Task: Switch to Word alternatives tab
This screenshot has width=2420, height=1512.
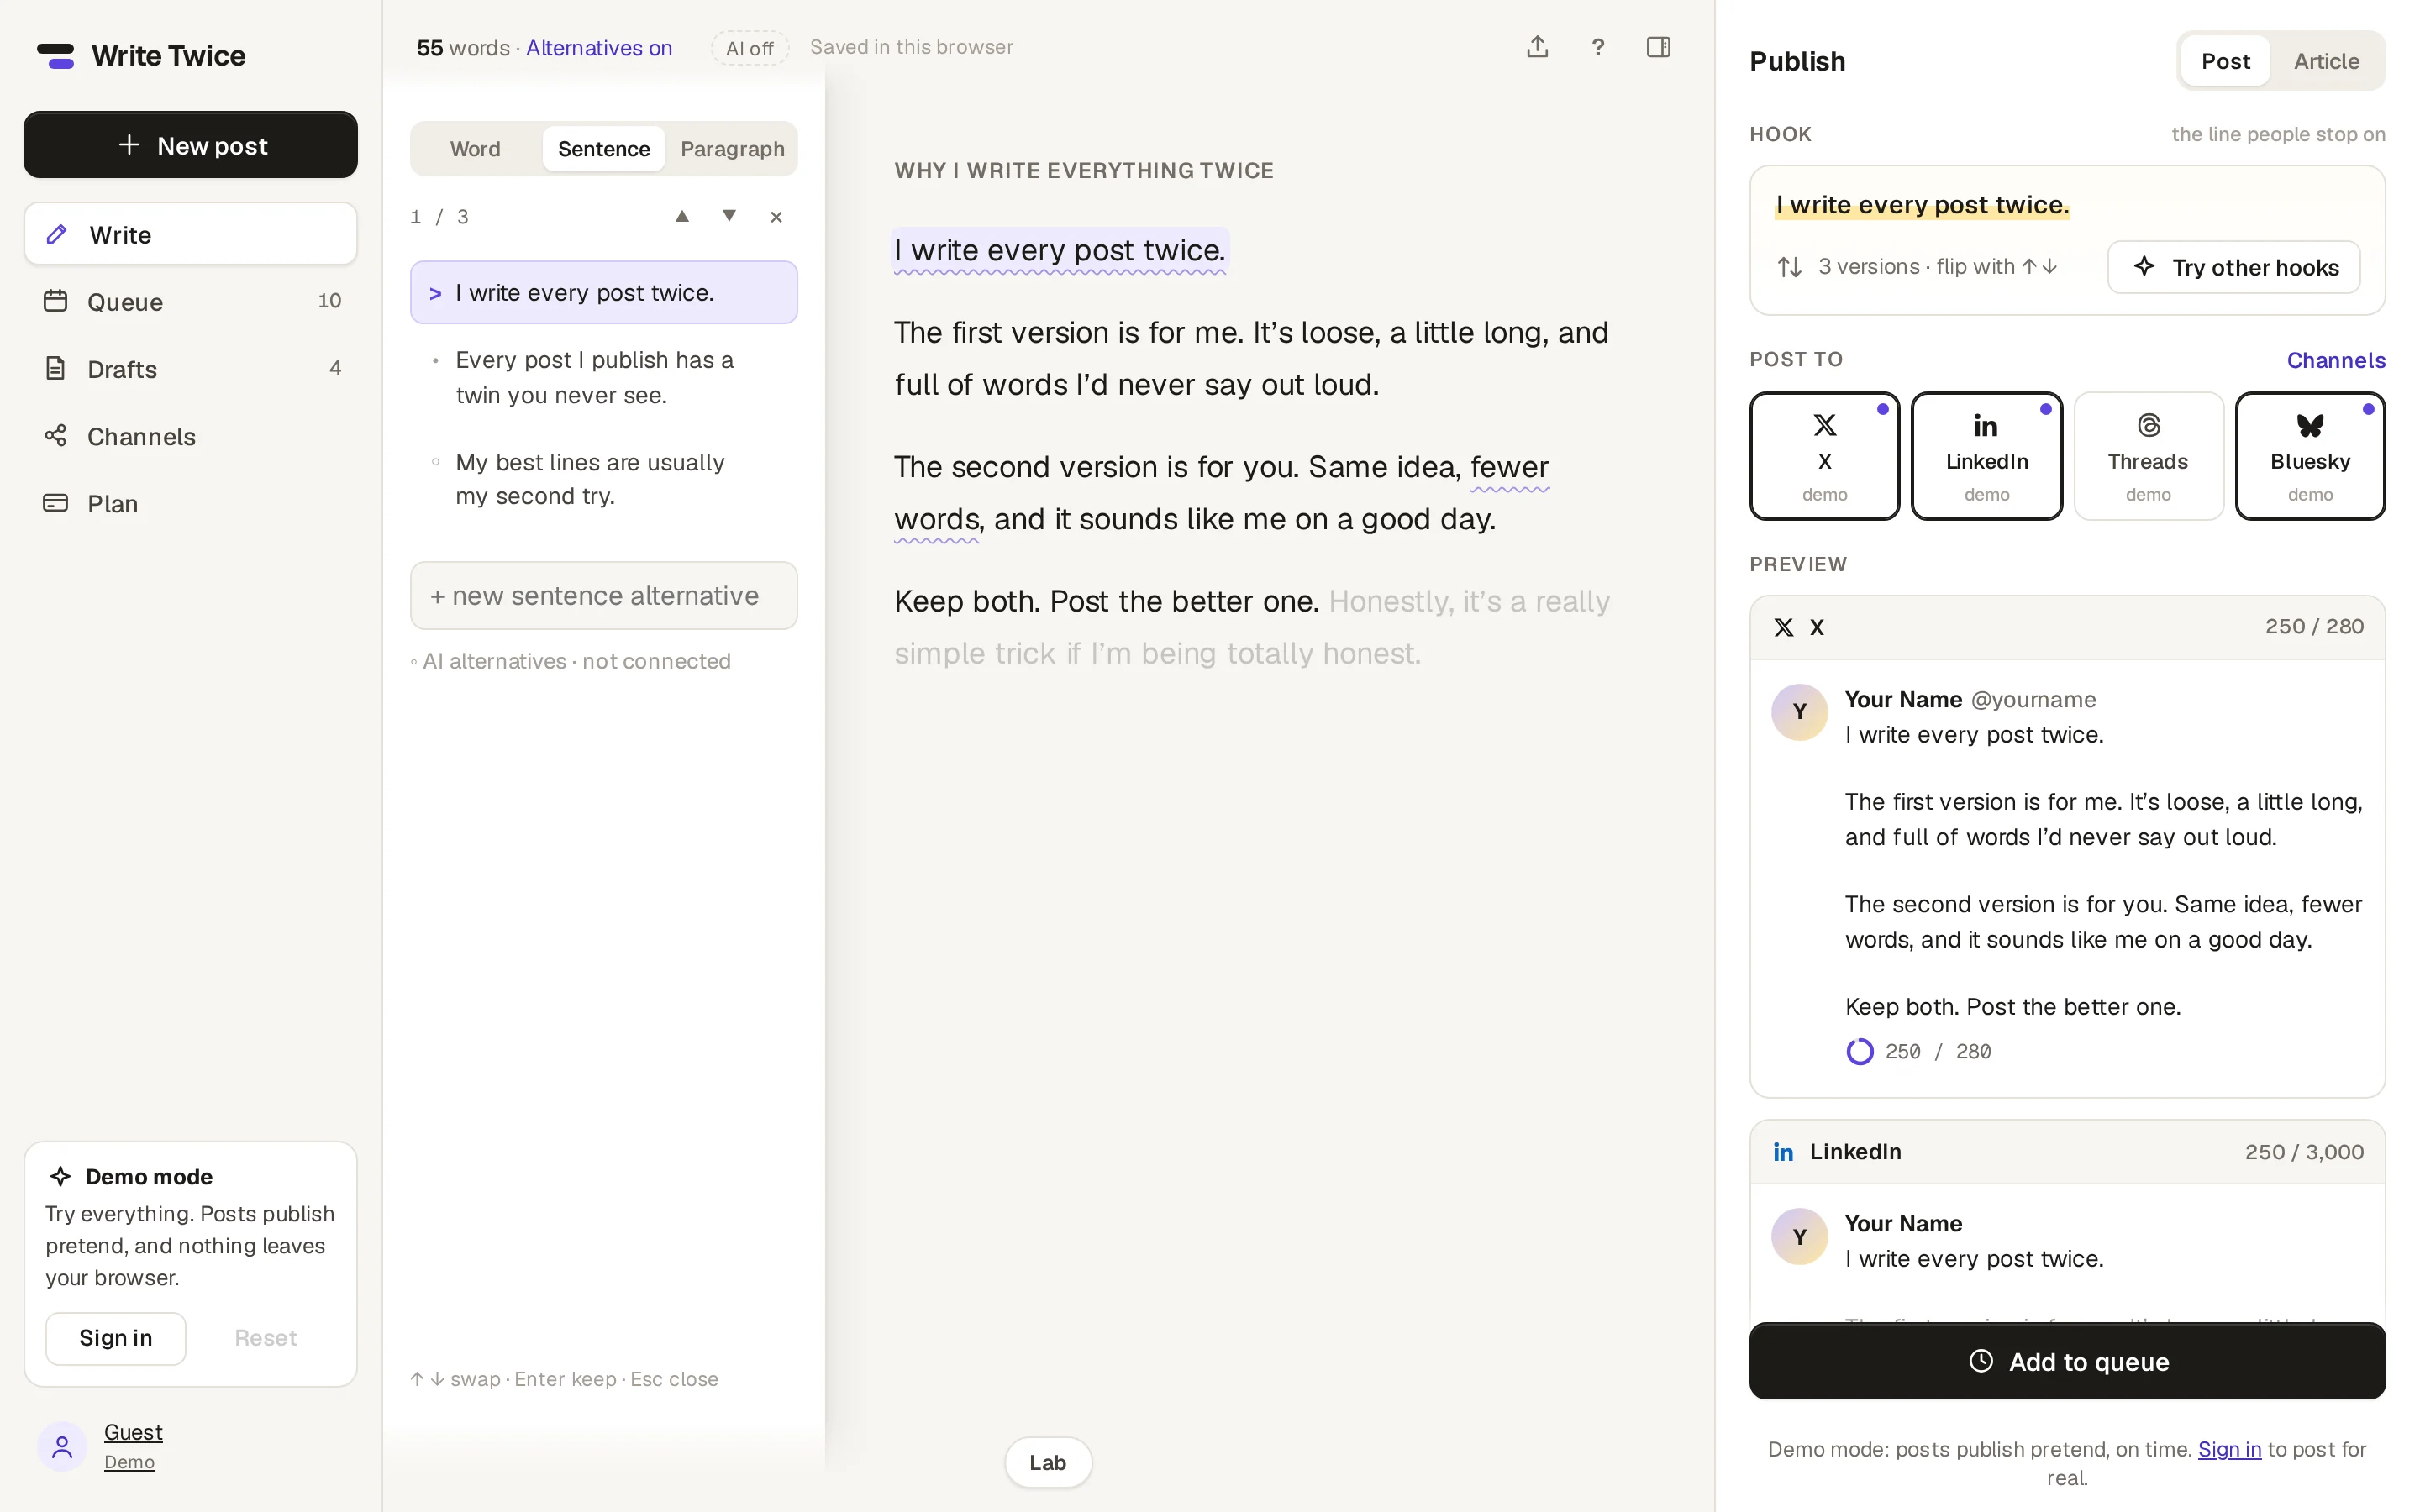Action: pyautogui.click(x=475, y=149)
